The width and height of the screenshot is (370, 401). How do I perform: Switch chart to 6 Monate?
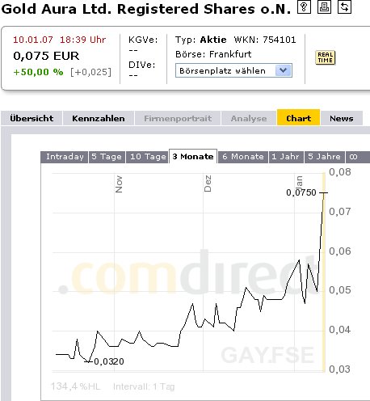point(243,157)
